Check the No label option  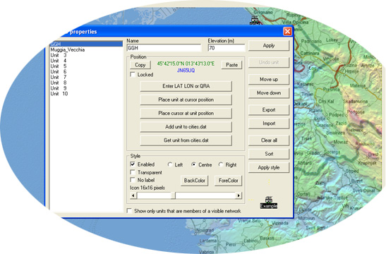[133, 180]
